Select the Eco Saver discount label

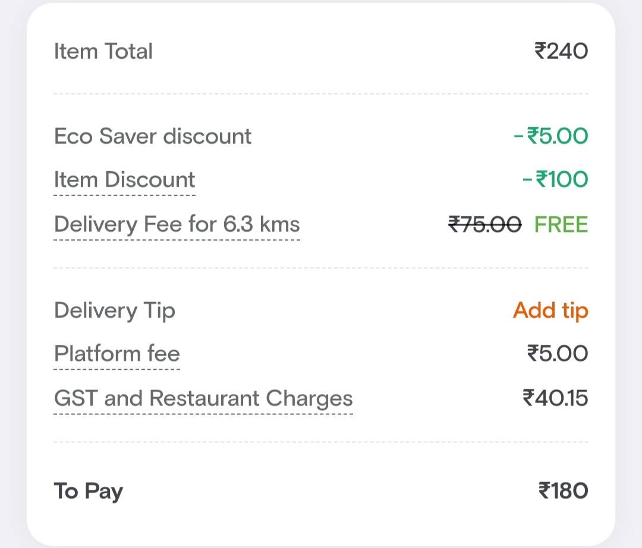pyautogui.click(x=153, y=136)
